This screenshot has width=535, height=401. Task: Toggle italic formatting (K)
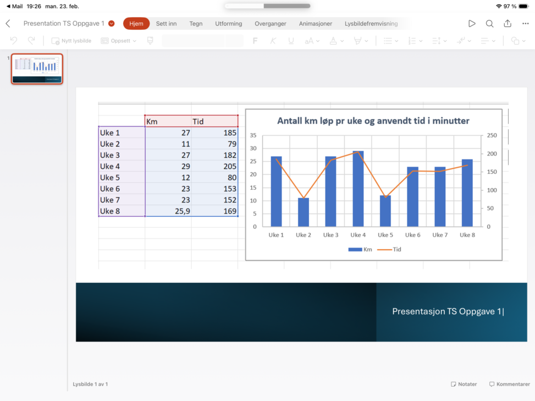[x=273, y=41]
